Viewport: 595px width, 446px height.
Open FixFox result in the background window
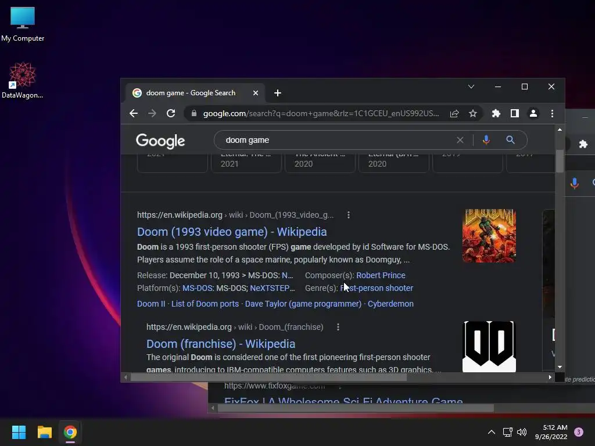(343, 401)
